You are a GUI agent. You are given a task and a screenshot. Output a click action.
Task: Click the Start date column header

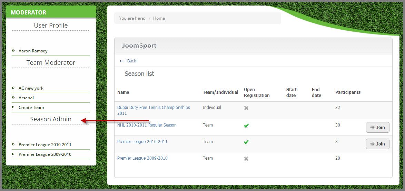[x=292, y=92]
